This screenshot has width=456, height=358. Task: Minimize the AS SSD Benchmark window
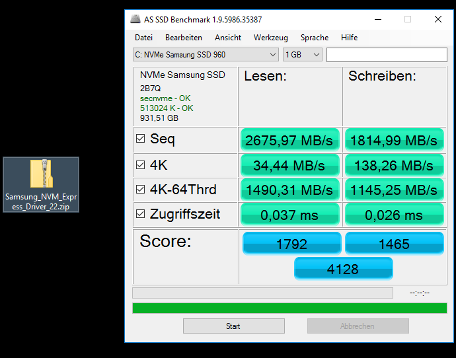click(x=378, y=19)
